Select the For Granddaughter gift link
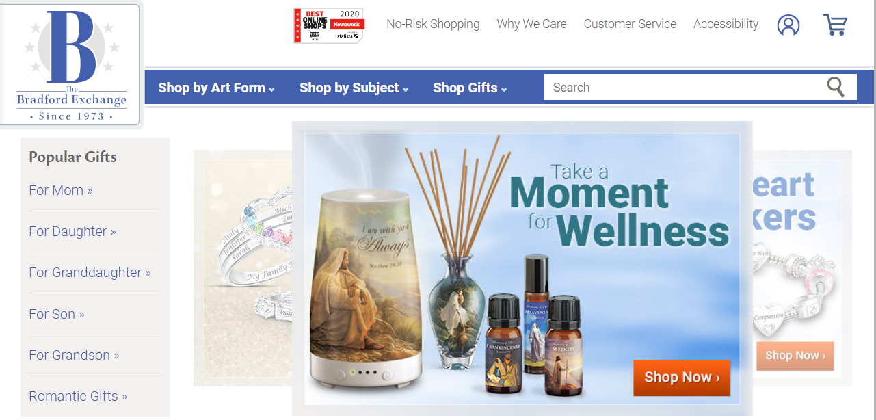The image size is (876, 420). coord(90,272)
